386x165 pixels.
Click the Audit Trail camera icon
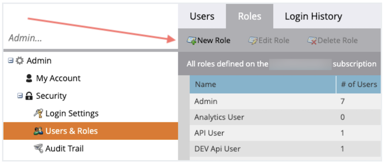(x=38, y=148)
